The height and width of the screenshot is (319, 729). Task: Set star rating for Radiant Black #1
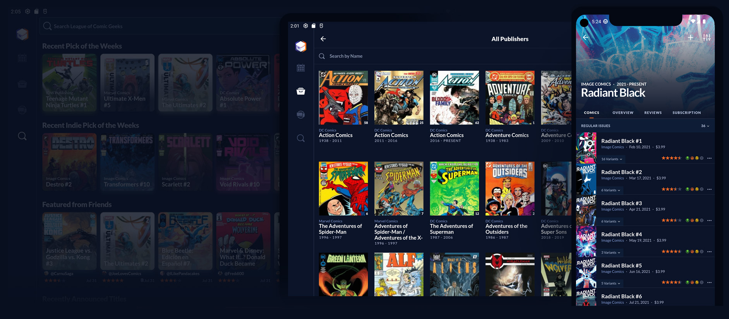tap(671, 158)
